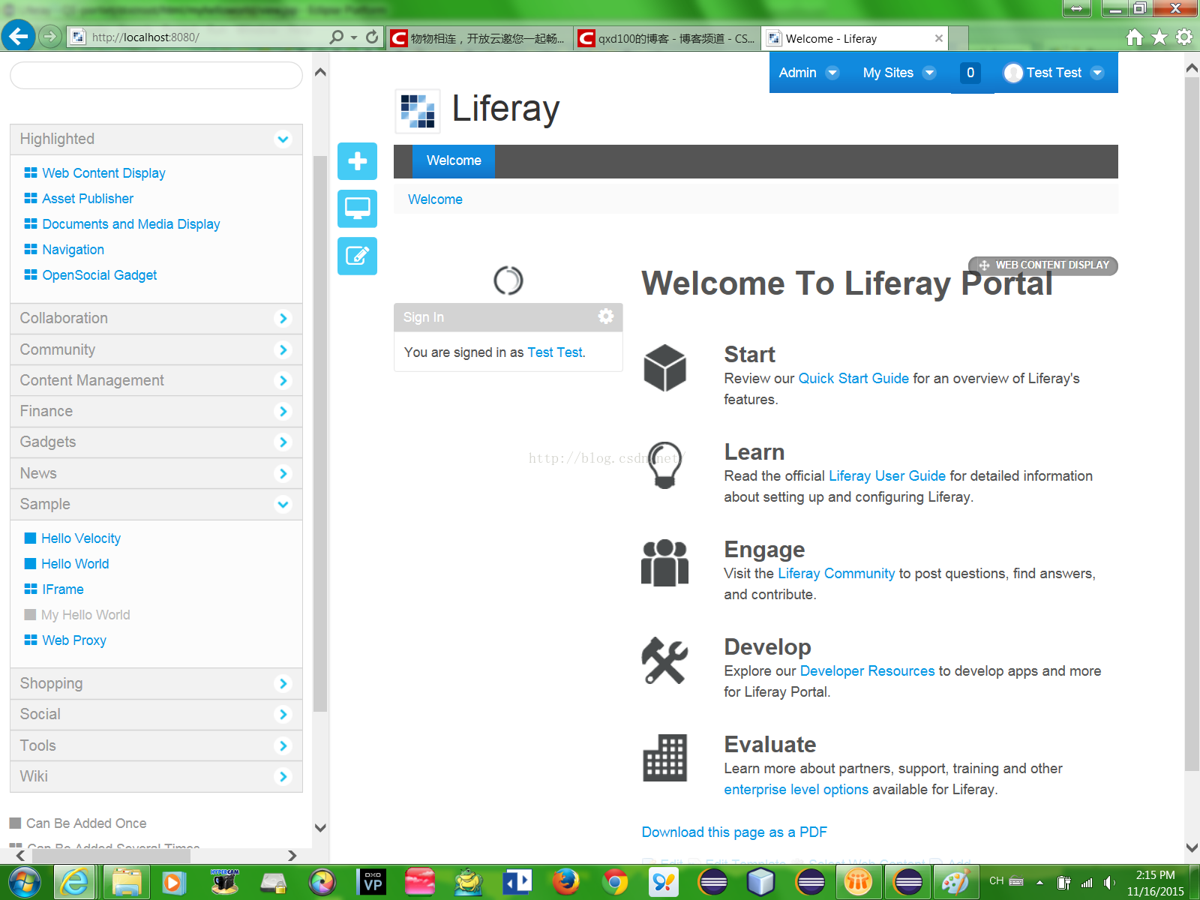This screenshot has height=900, width=1200.
Task: Open the Windows Start button
Action: click(x=25, y=882)
